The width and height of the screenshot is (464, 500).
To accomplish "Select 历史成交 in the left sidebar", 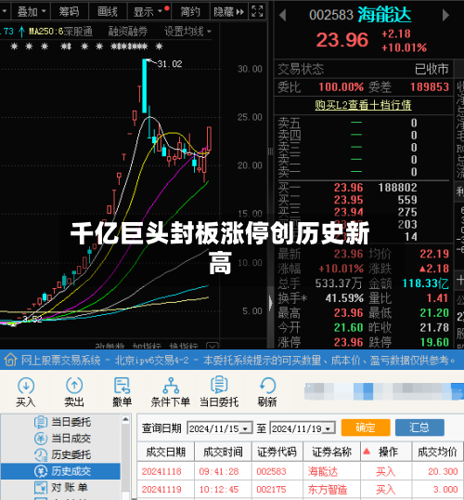I will point(60,471).
